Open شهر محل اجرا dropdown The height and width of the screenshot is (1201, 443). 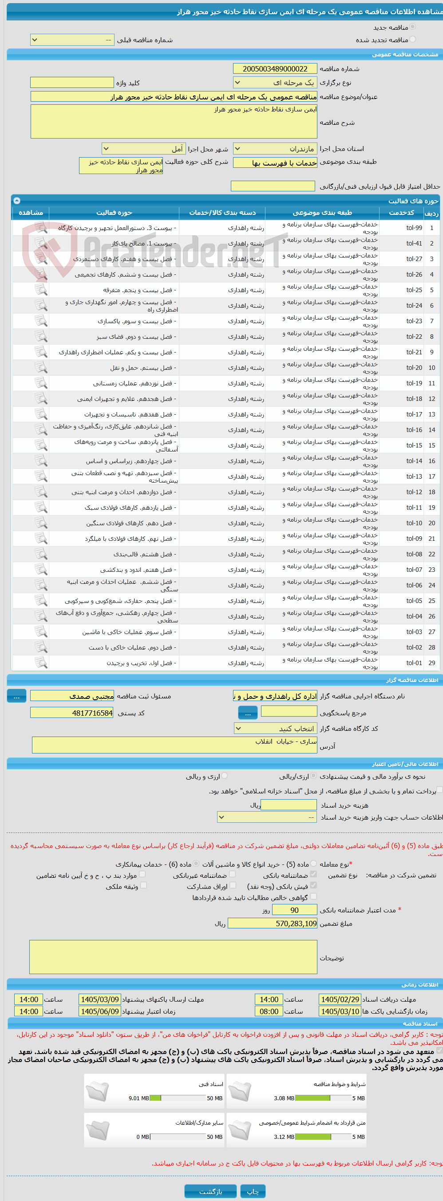pyautogui.click(x=144, y=149)
